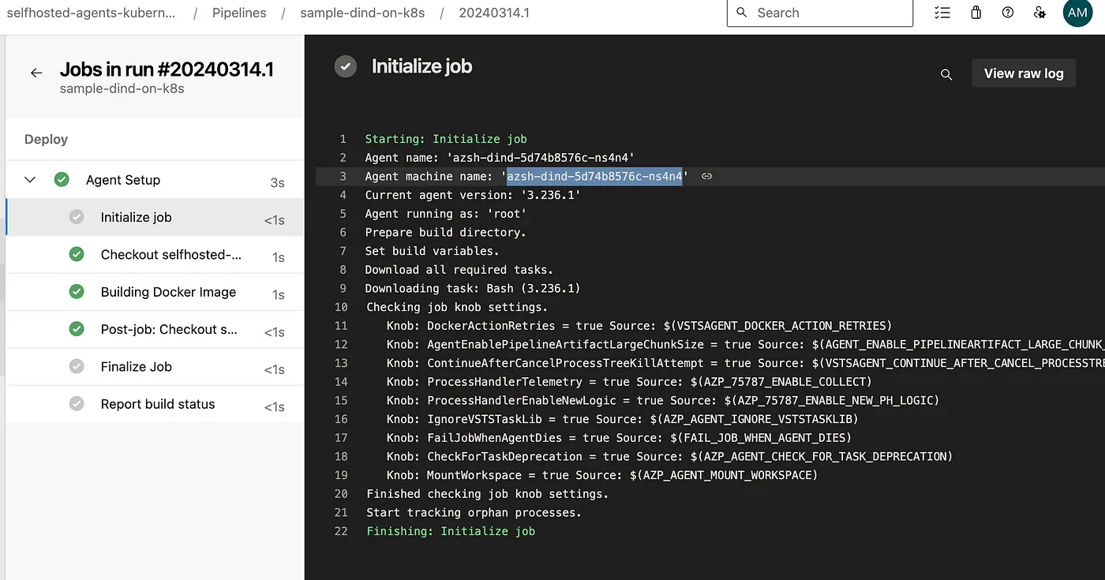
Task: Click log line 'Downloading task: Bash'
Action: (x=473, y=289)
